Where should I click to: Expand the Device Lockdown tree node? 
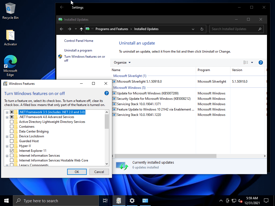pyautogui.click(x=7, y=137)
